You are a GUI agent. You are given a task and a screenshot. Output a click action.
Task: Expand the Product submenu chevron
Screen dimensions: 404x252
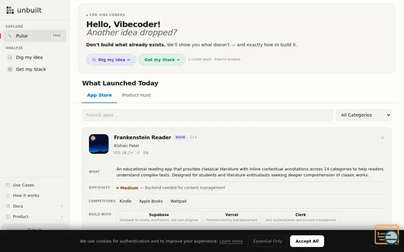tap(62, 217)
